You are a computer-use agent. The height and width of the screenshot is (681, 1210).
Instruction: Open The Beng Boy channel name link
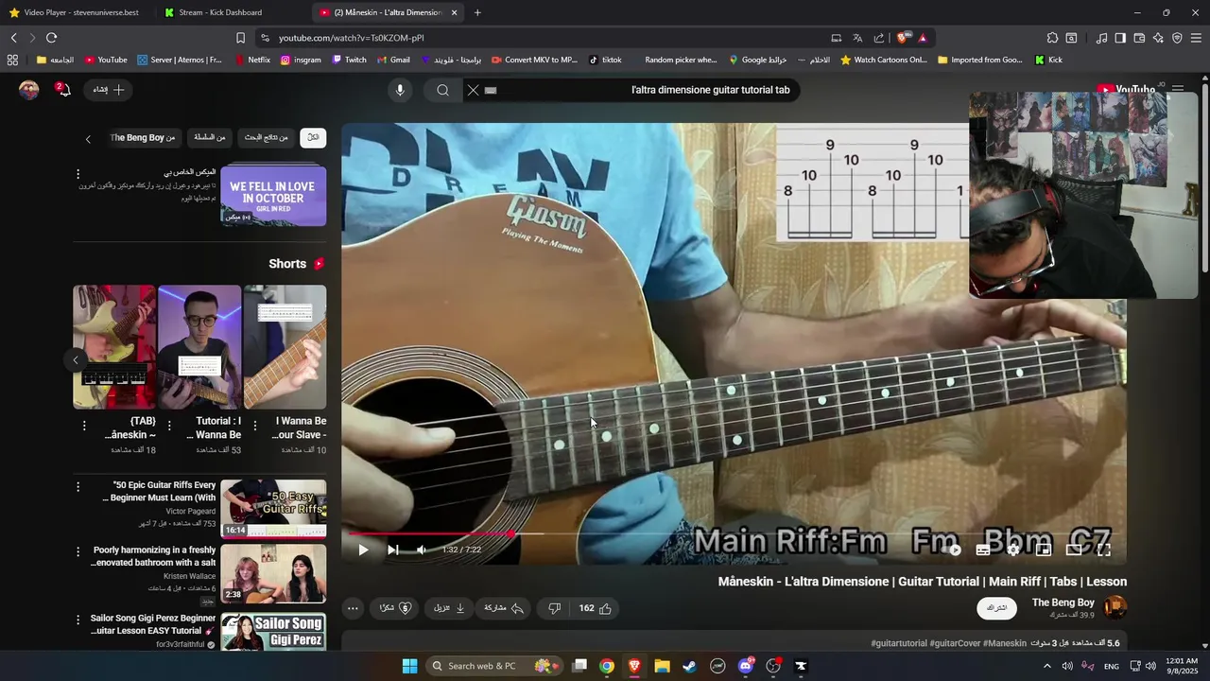point(1063,602)
